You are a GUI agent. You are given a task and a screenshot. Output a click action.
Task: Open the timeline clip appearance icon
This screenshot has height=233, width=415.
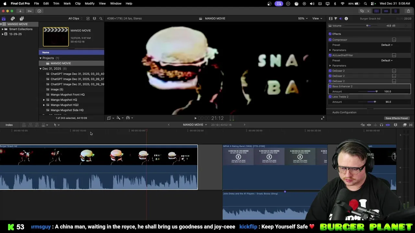click(x=396, y=125)
